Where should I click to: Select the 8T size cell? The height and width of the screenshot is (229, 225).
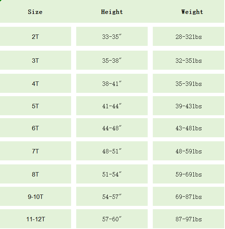(35, 174)
